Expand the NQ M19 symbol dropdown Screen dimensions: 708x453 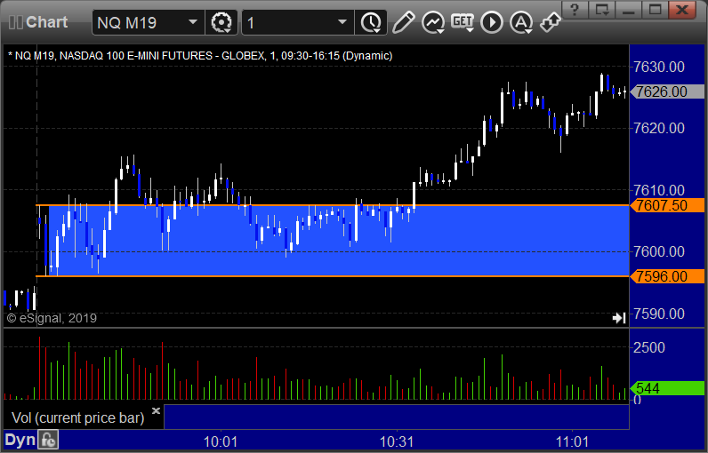[193, 22]
